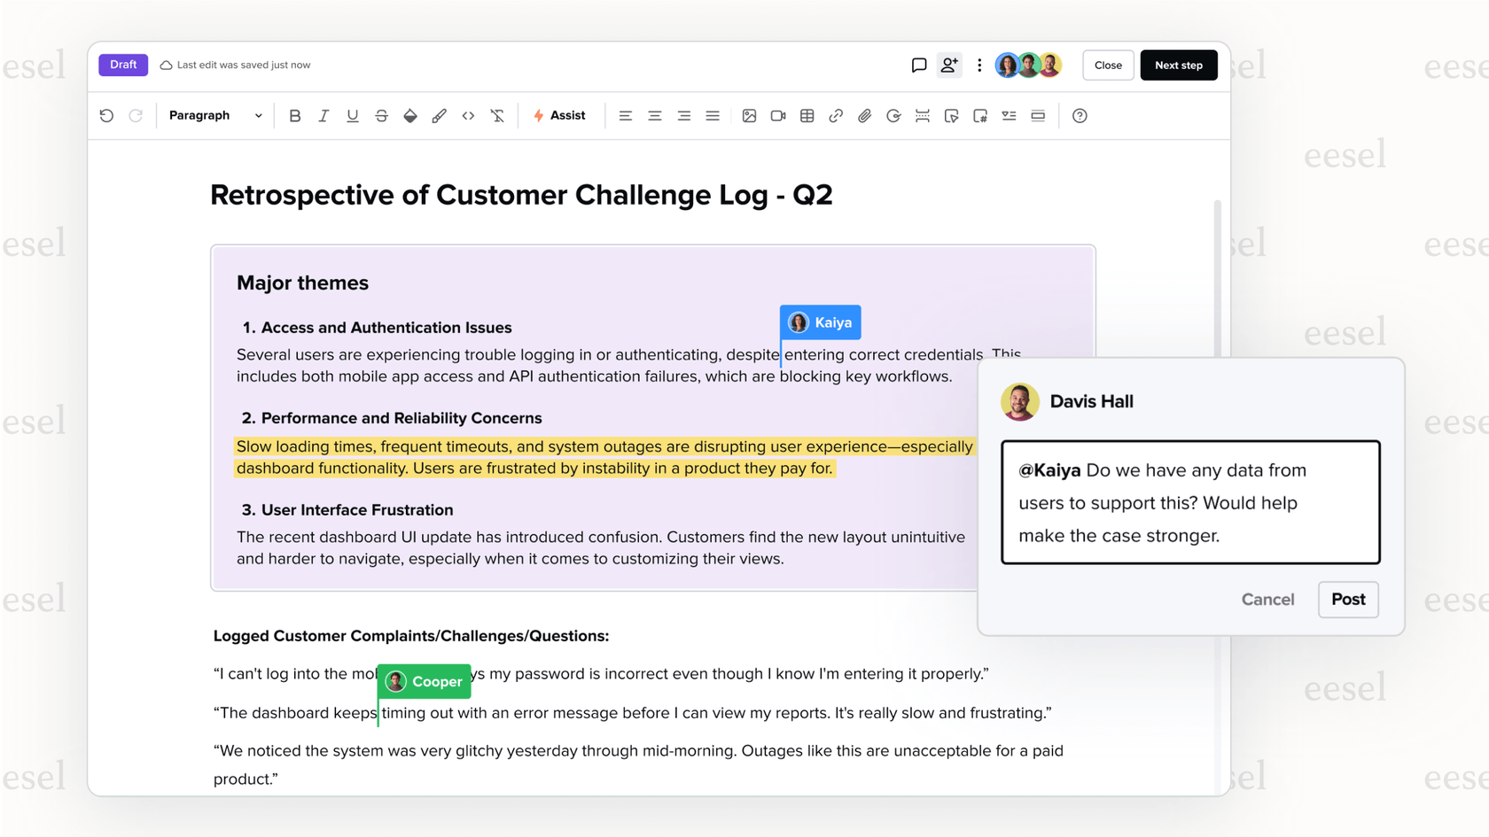
Task: Click the Draft status badge
Action: pyautogui.click(x=123, y=65)
